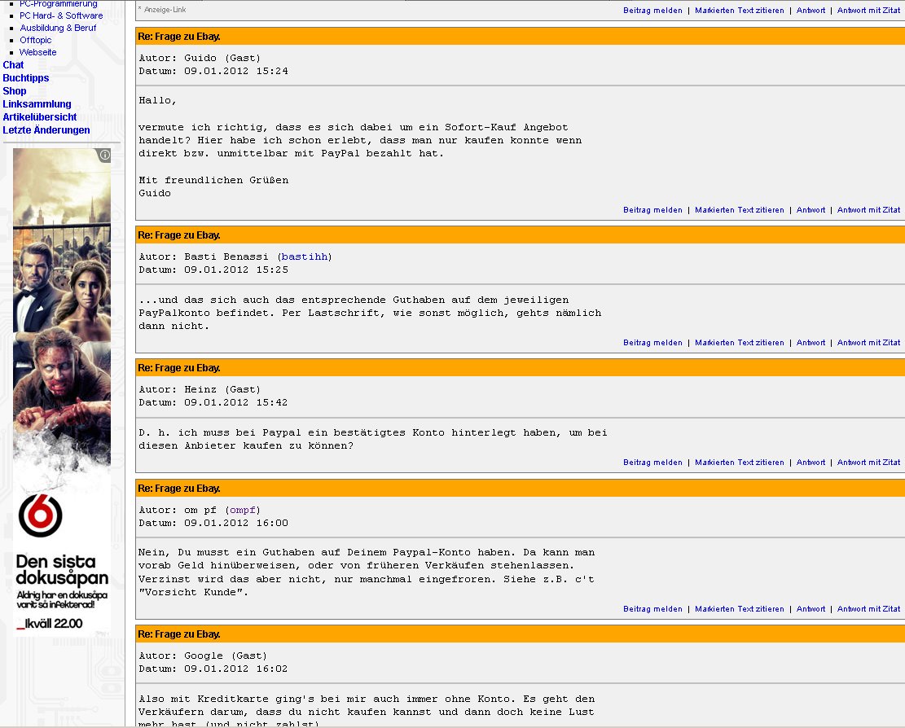Viewport: 905px width, 728px height.
Task: Click 'Datum: 09.01.2012 15:24' text
Action: (213, 71)
